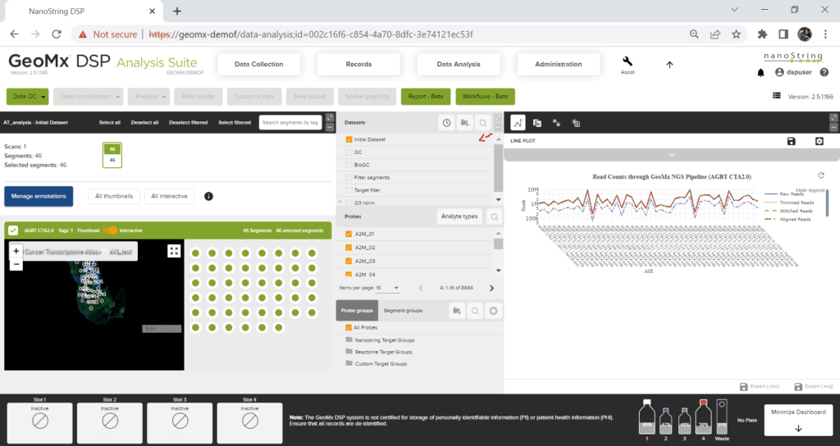Open the Data QC dropdown
The height and width of the screenshot is (446, 840).
[27, 96]
